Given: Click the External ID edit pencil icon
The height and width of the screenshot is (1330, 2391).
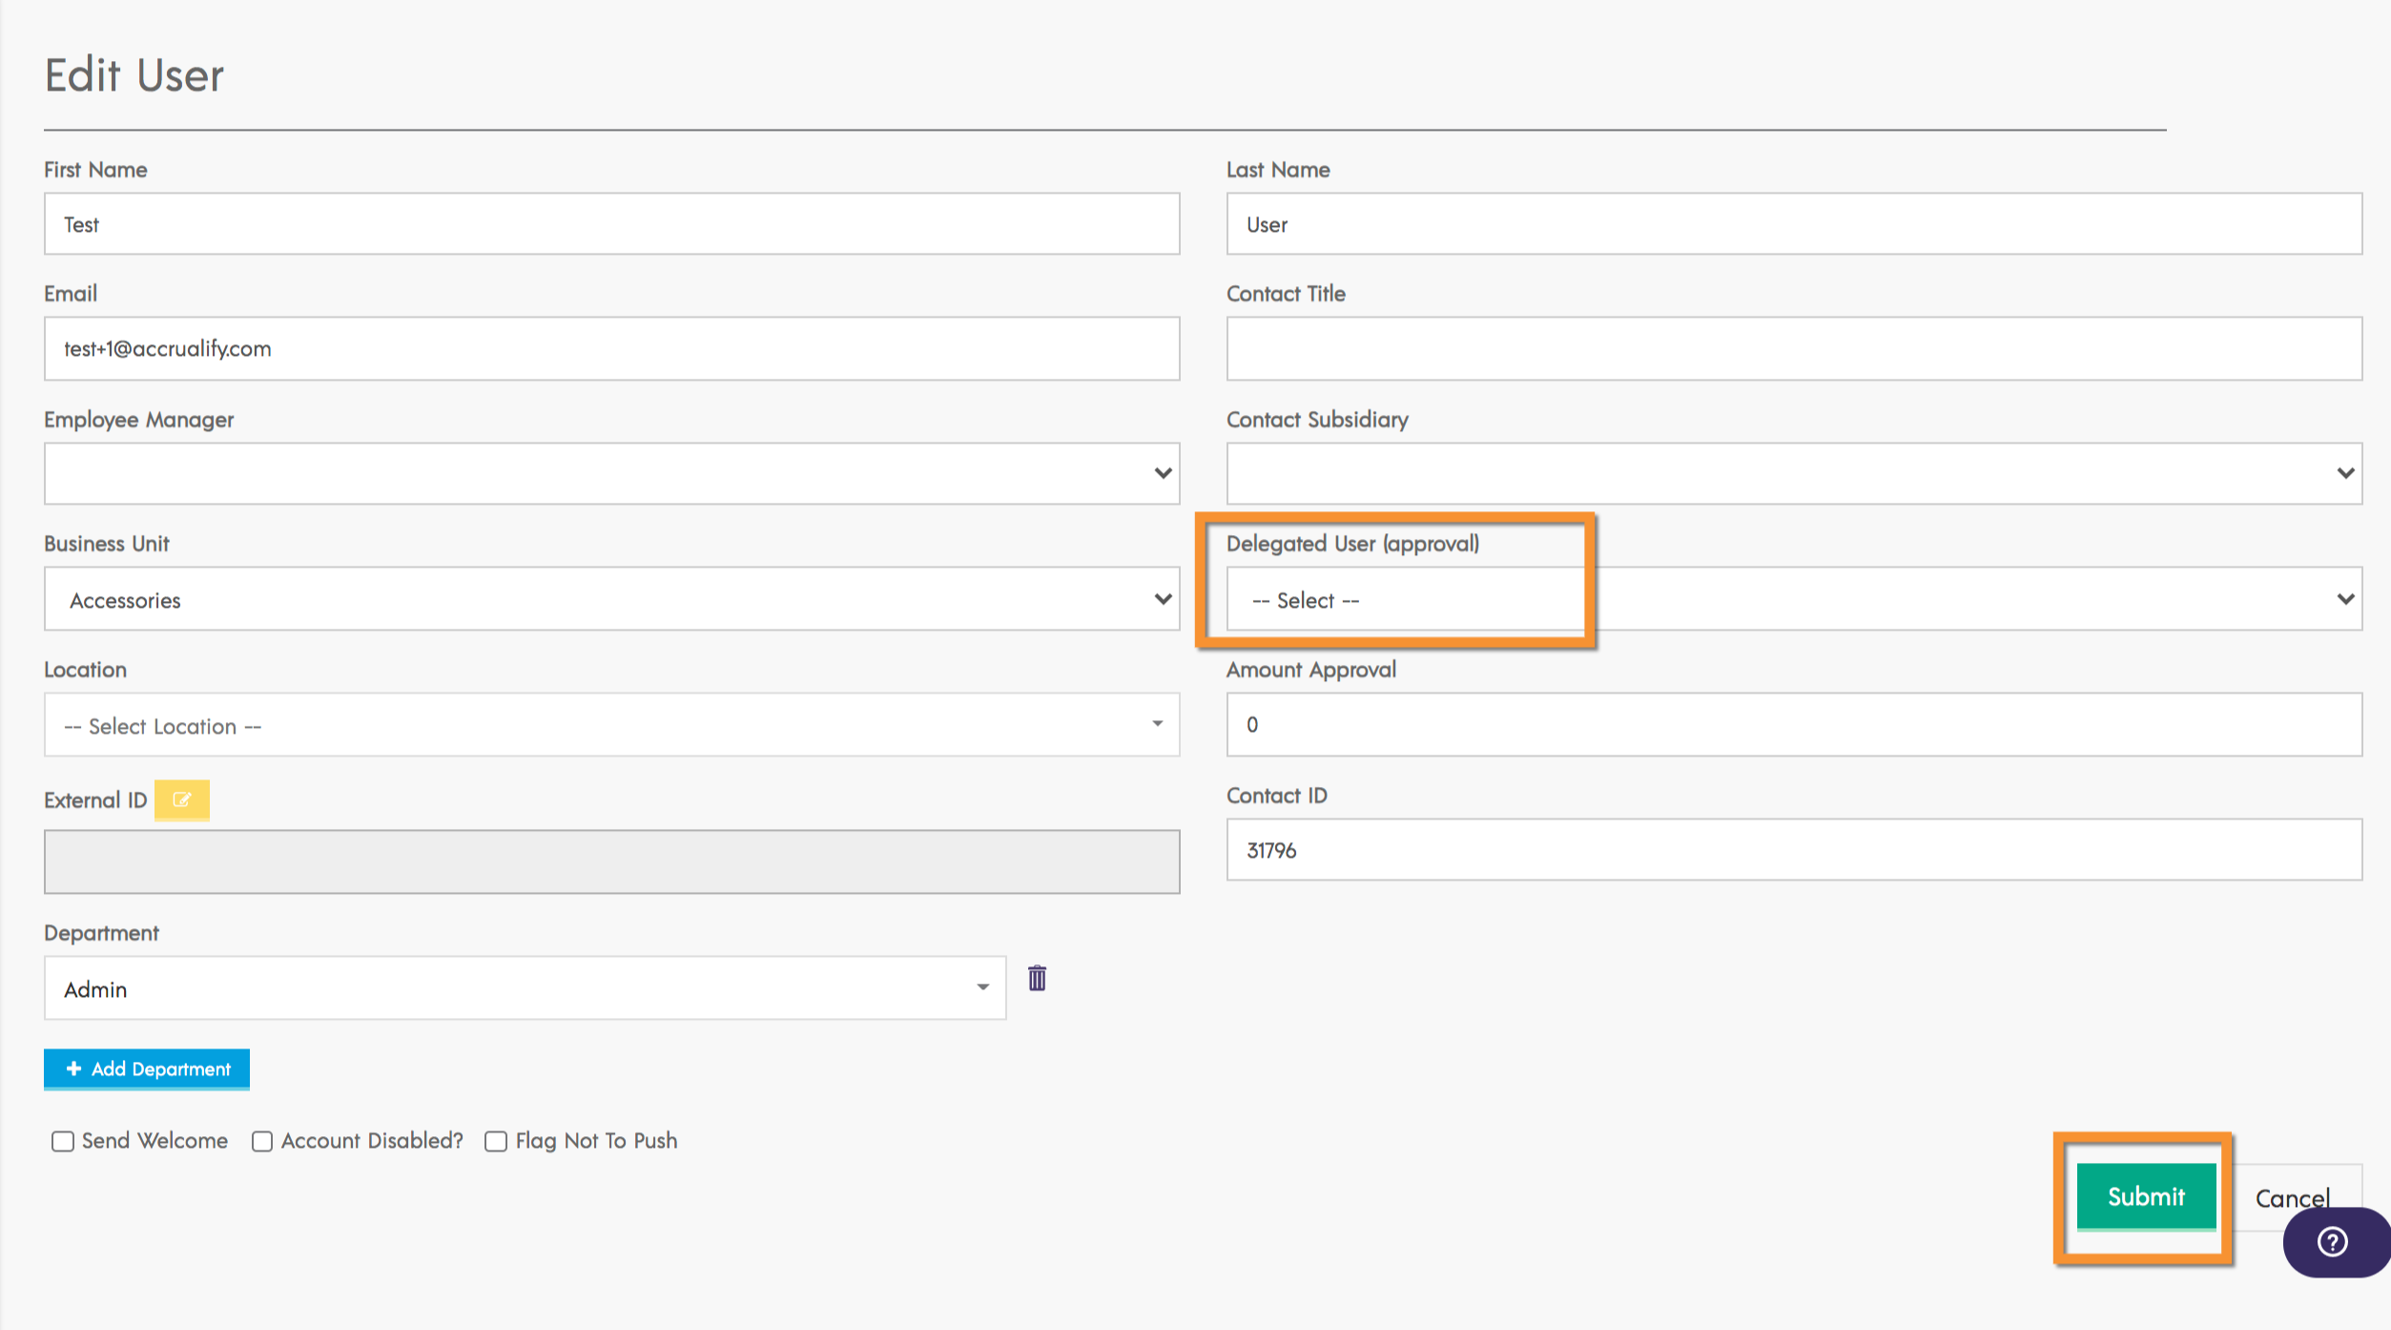Looking at the screenshot, I should [181, 800].
